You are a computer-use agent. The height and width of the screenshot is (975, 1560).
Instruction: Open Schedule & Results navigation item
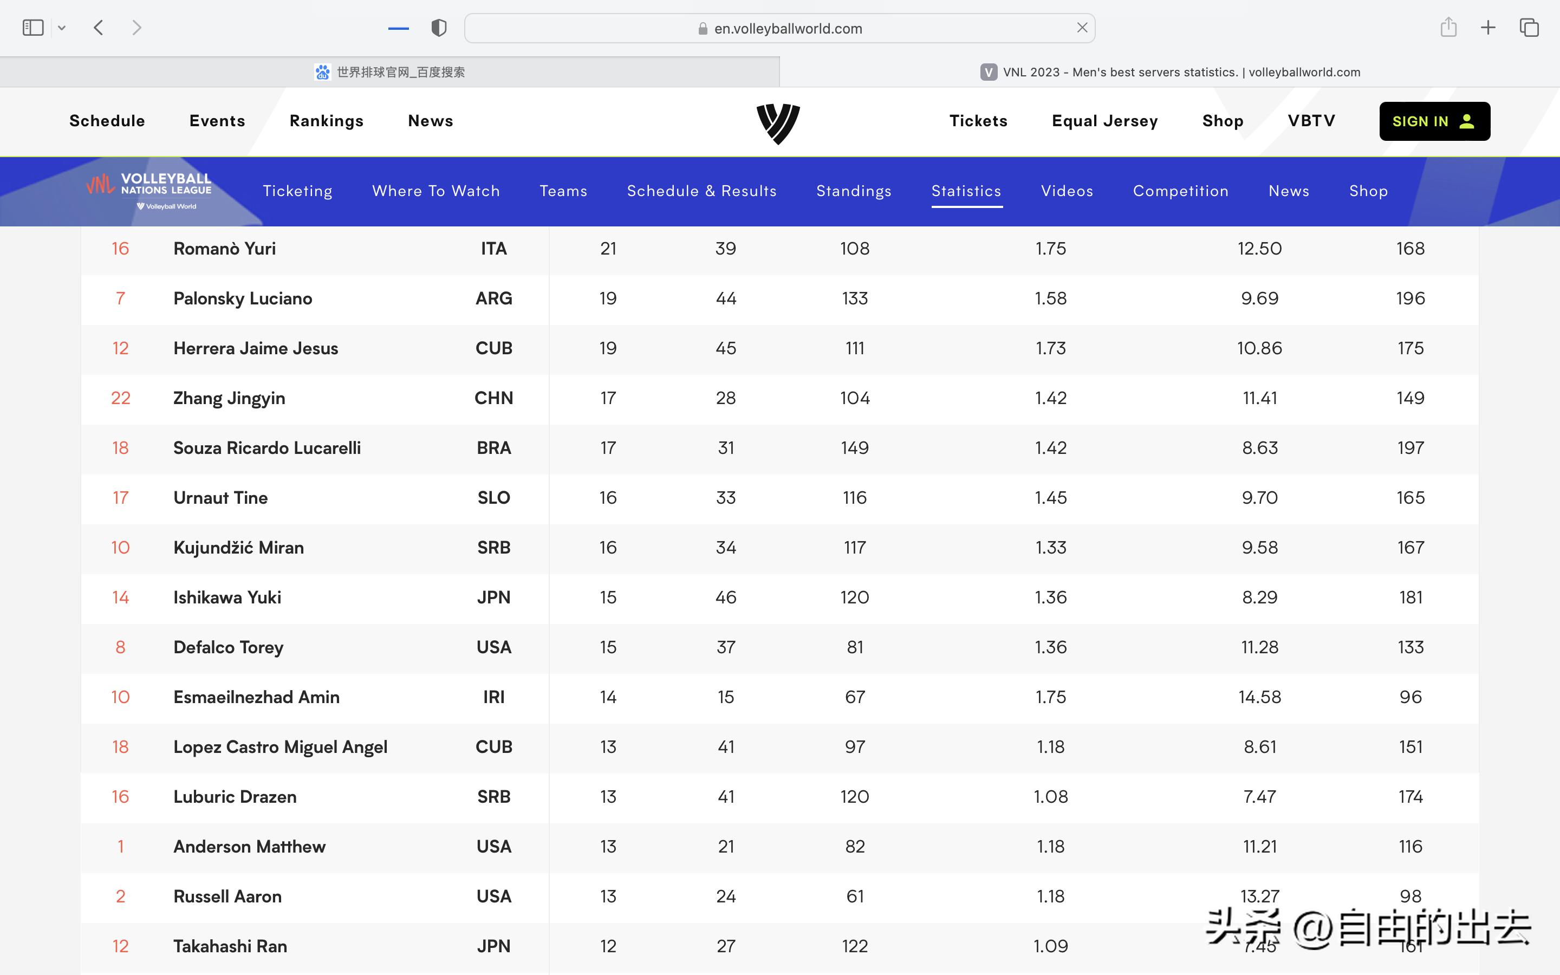pos(701,191)
